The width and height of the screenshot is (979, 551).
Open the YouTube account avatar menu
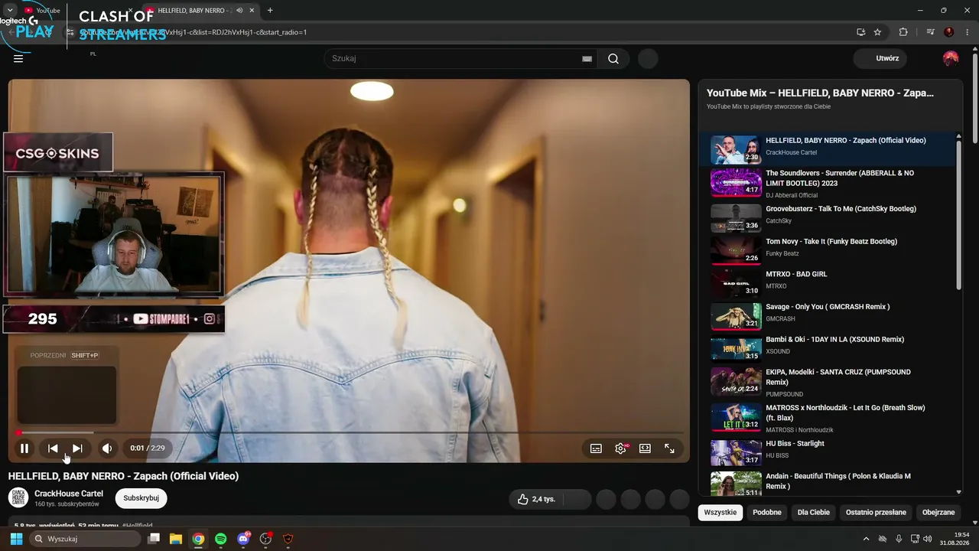click(951, 58)
